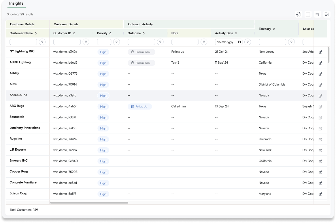This screenshot has height=223, width=336.
Task: Click Requirement badge for ABCD Lighting
Action: 141,63
